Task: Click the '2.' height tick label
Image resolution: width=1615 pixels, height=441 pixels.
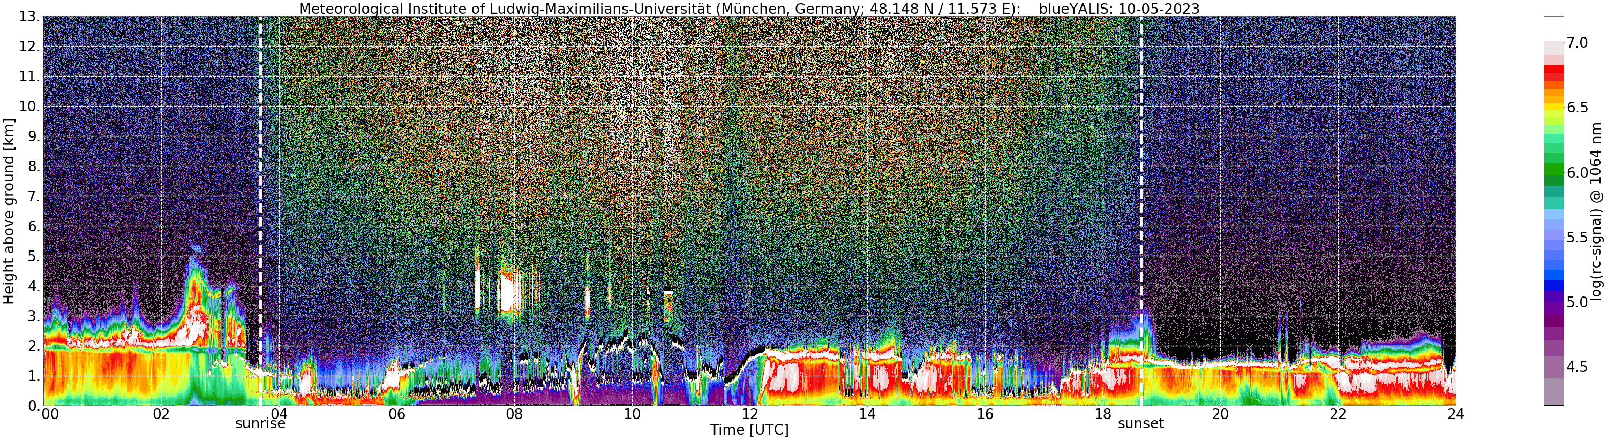Action: [34, 346]
